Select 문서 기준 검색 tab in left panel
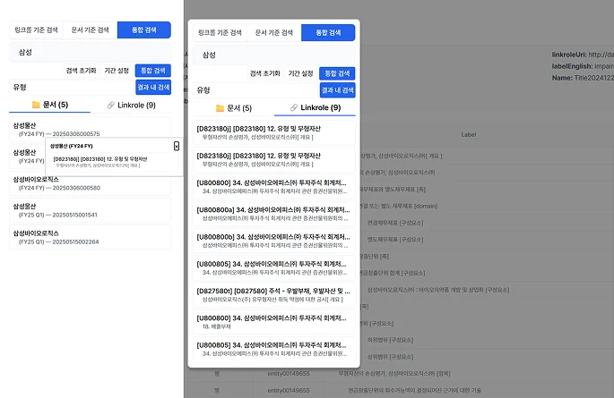The image size is (614, 398). click(90, 30)
